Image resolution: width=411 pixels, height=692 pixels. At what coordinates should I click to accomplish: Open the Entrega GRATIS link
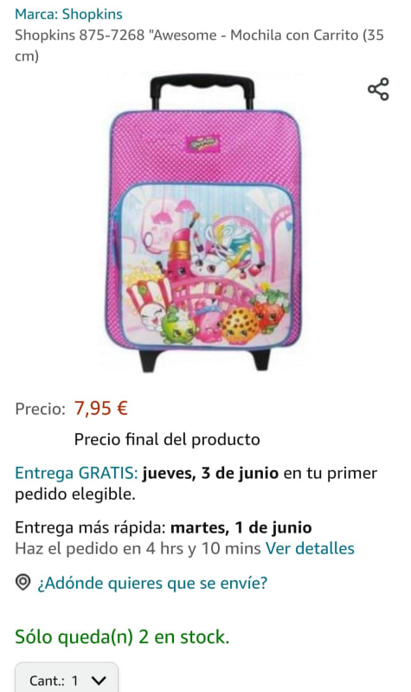[77, 473]
